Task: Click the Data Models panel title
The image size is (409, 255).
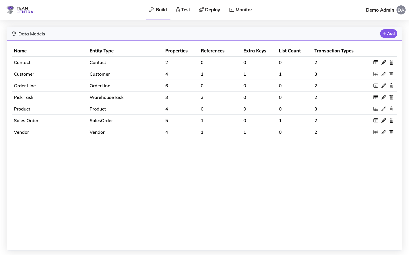Action: click(x=32, y=34)
